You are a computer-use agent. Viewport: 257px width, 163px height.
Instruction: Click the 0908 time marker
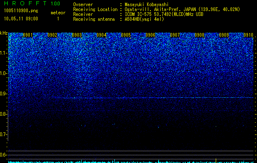[199, 35]
